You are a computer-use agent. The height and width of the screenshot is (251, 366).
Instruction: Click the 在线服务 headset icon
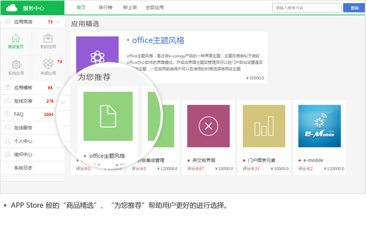click(x=7, y=128)
